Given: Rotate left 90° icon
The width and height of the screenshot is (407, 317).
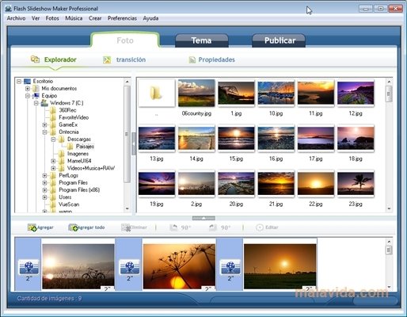Looking at the screenshot, I should pyautogui.click(x=173, y=227).
